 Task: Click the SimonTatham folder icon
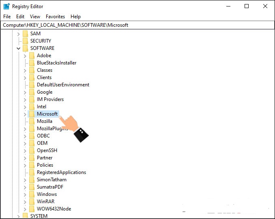point(32,180)
